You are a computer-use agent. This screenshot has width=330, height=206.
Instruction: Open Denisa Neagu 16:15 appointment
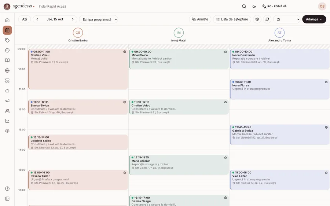179,201
